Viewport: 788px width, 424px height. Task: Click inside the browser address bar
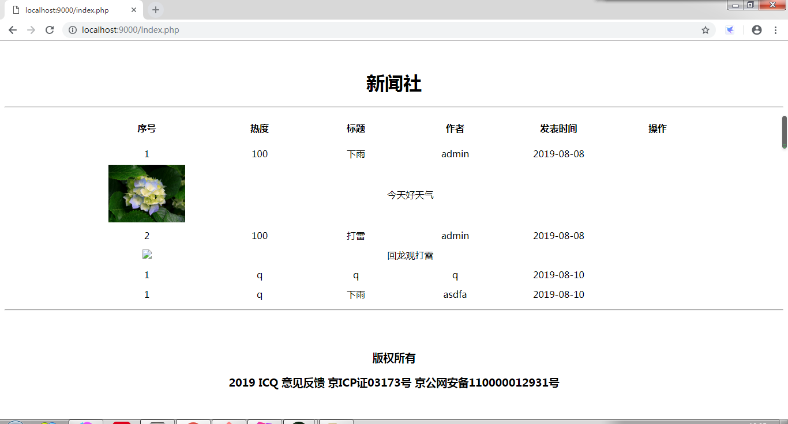[x=231, y=29]
